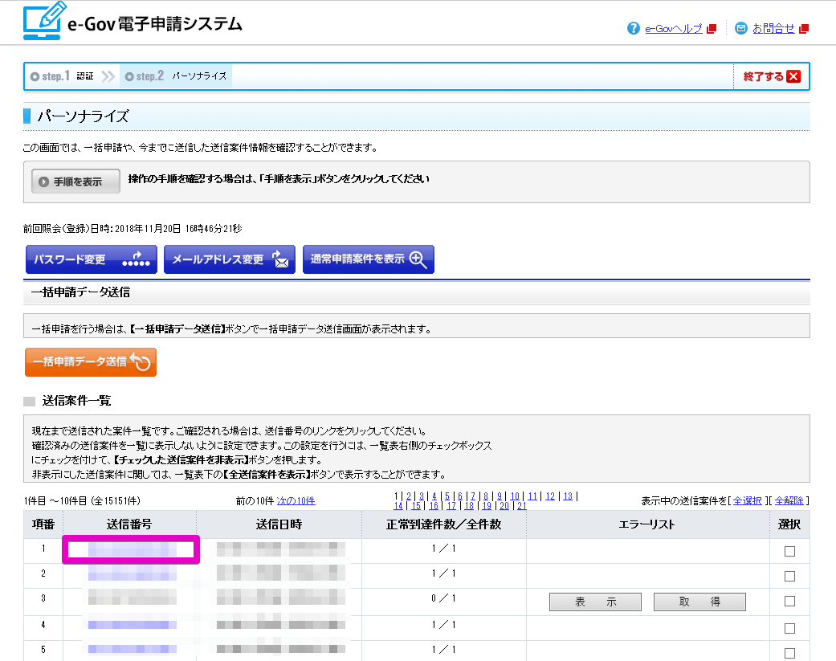The height and width of the screenshot is (661, 836).
Task: Deselect all items with 全解除
Action: click(789, 501)
